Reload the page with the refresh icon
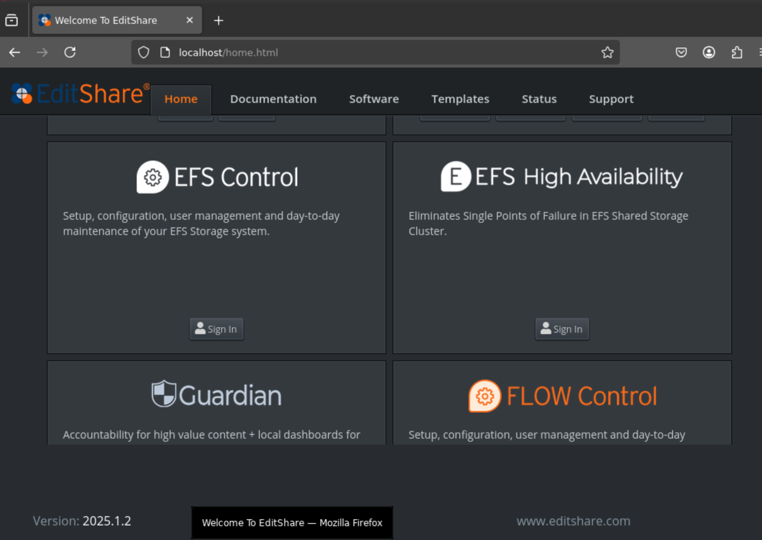Screen dimensions: 762x540 click(70, 52)
